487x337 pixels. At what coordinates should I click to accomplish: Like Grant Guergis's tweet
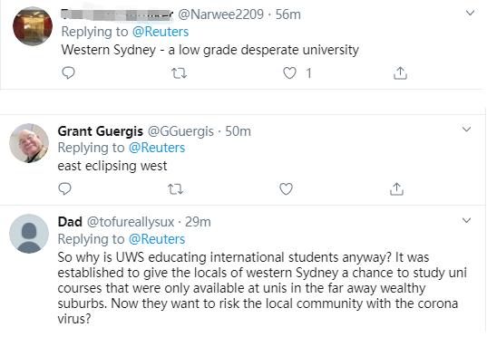[286, 189]
